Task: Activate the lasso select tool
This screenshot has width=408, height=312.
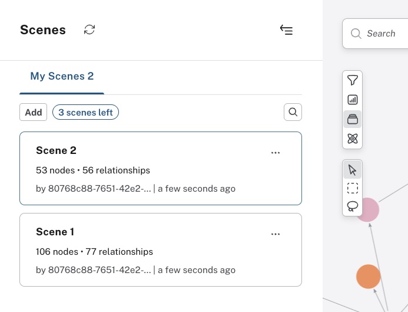Action: tap(353, 206)
